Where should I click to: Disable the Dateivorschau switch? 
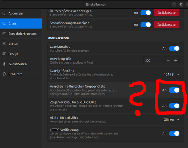coord(174,49)
